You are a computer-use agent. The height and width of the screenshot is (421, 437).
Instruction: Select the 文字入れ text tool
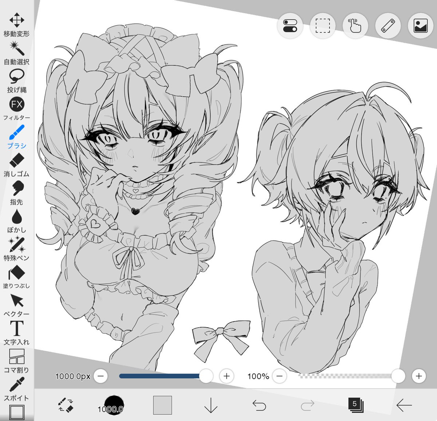pos(17,333)
